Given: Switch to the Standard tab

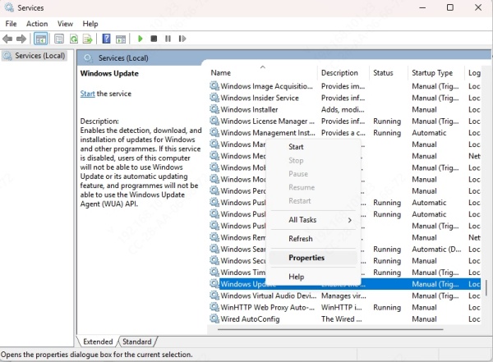Looking at the screenshot, I should pos(136,341).
